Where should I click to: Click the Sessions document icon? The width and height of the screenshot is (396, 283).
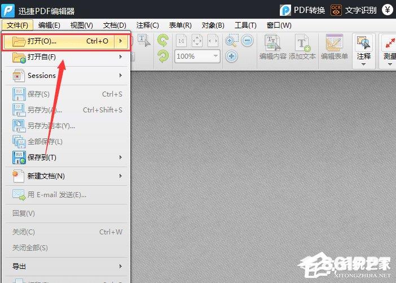(19, 75)
